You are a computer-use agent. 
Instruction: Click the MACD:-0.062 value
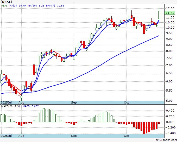pyautogui.click(x=31, y=106)
